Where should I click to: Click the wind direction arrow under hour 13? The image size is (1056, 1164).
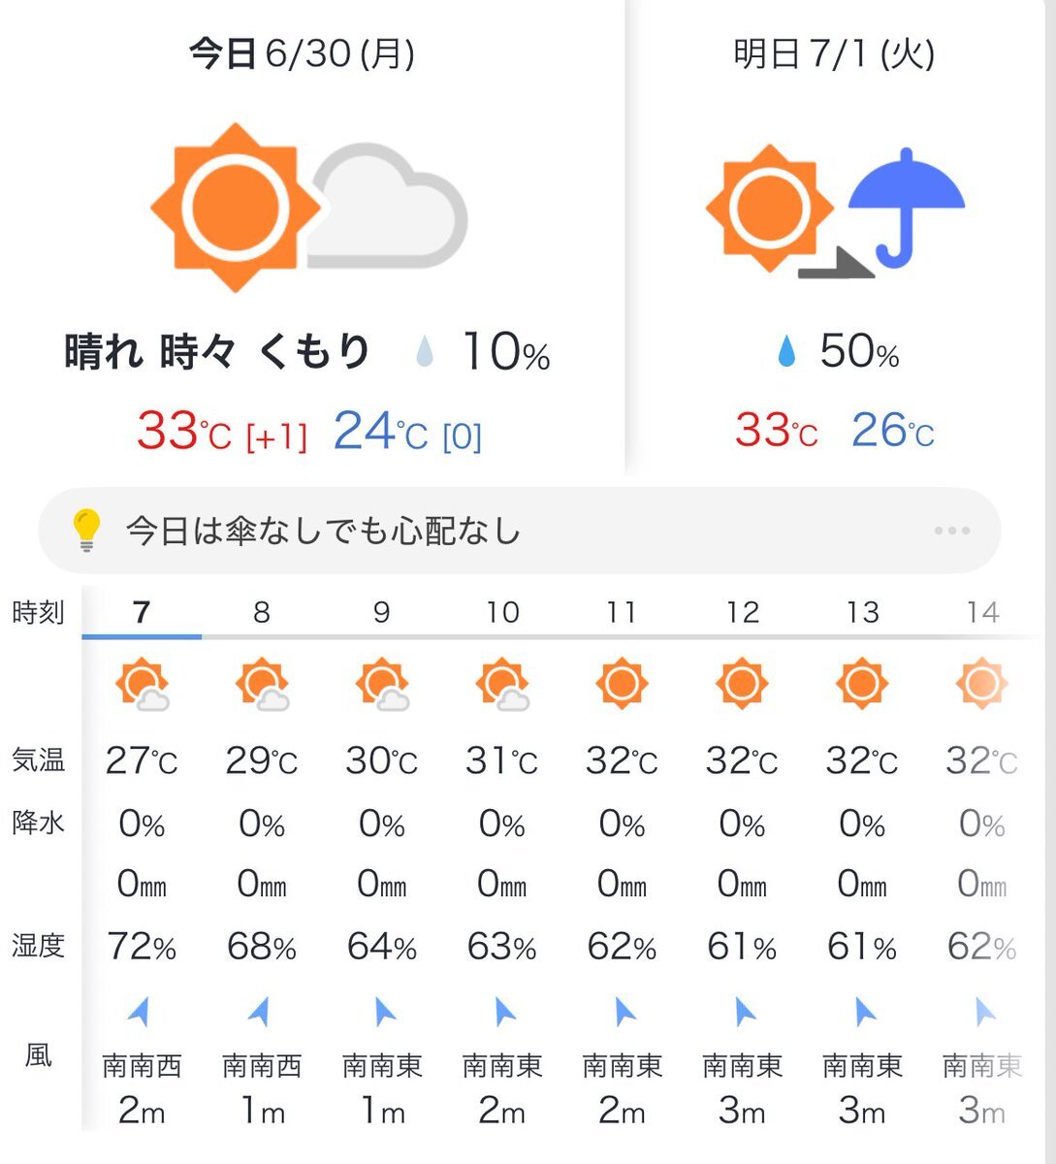point(864,1012)
